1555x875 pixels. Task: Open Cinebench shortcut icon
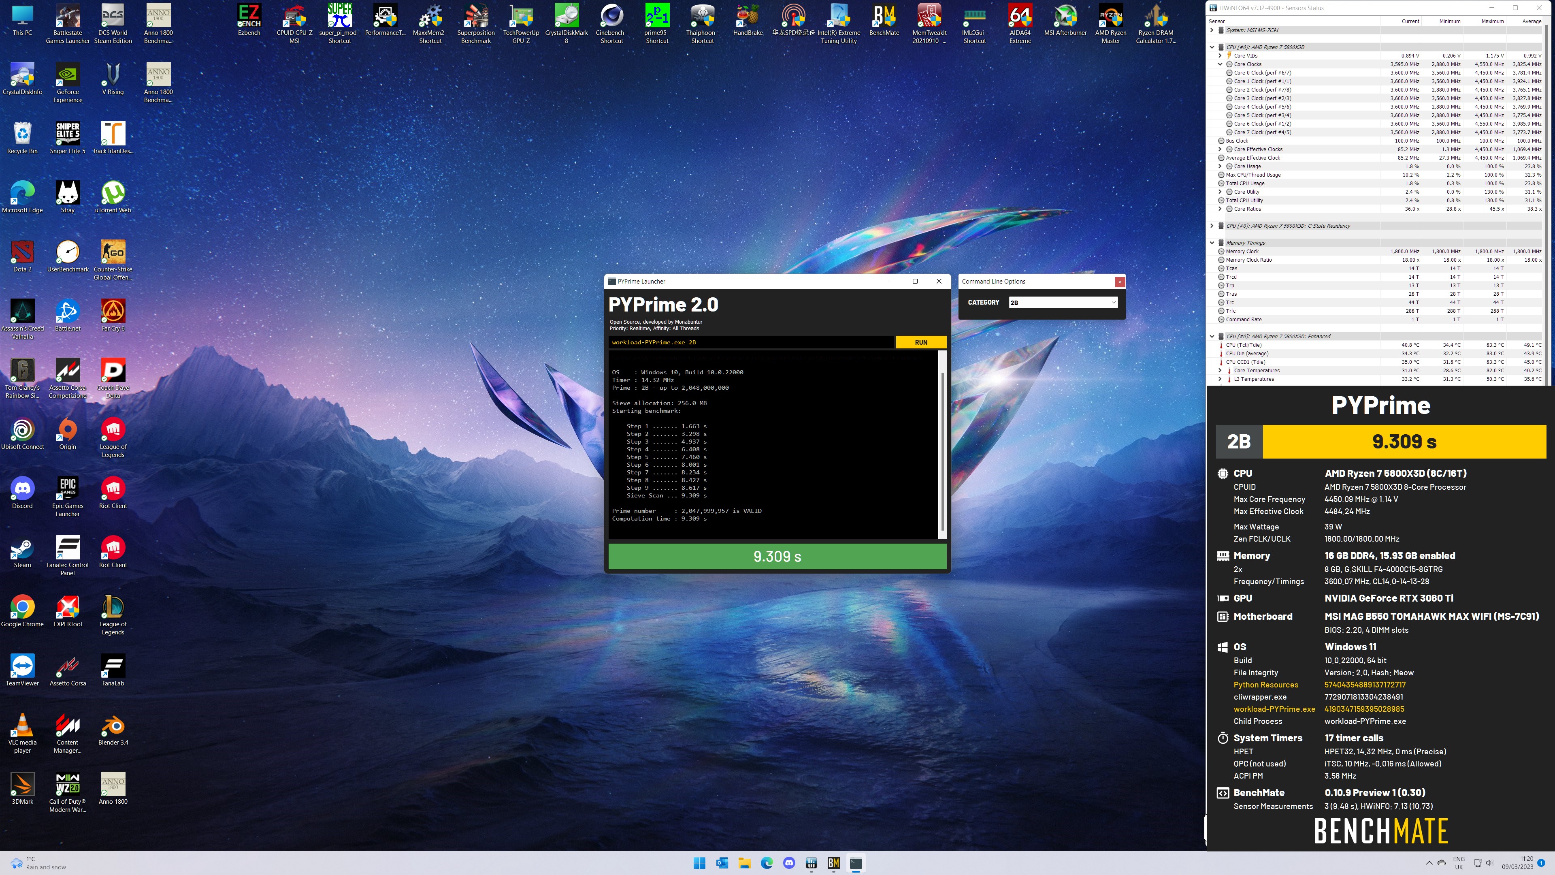tap(611, 23)
